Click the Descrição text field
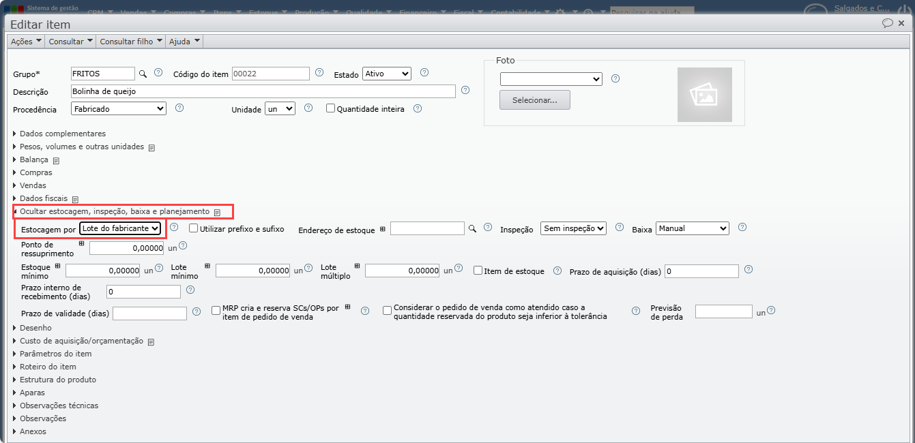 point(263,91)
